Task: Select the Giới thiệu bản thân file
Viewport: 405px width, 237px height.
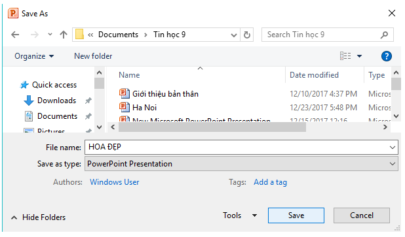Action: pyautogui.click(x=165, y=94)
